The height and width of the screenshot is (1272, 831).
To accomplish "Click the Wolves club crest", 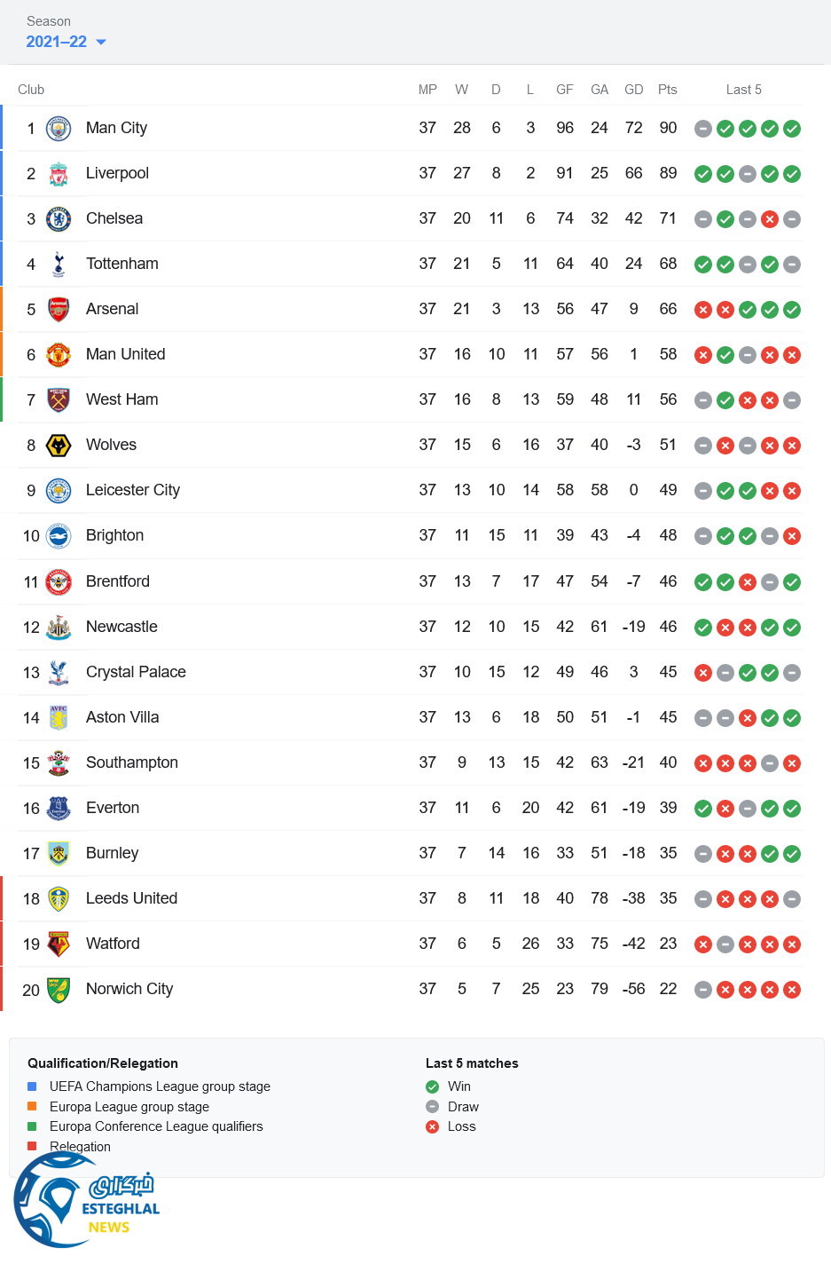I will [59, 446].
